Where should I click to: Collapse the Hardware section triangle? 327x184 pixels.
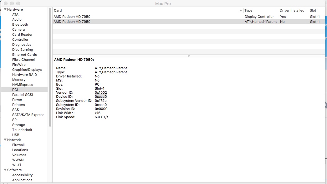click(5, 9)
